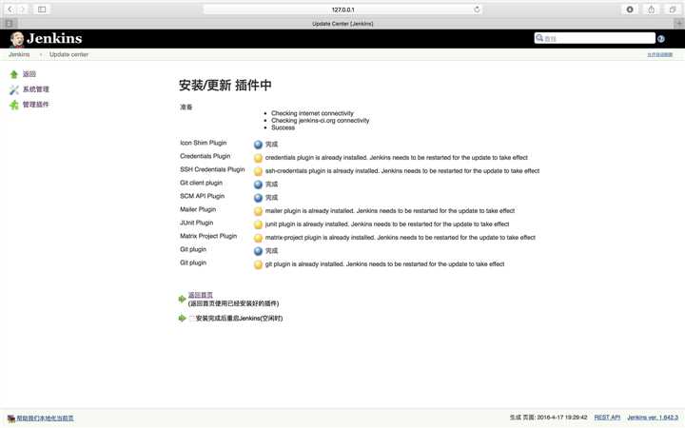The image size is (685, 428).
Task: Select the Update Center [Jenkins] tab
Action: 342,24
